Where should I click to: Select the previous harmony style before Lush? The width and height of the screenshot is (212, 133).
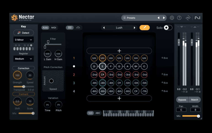pos(104,28)
